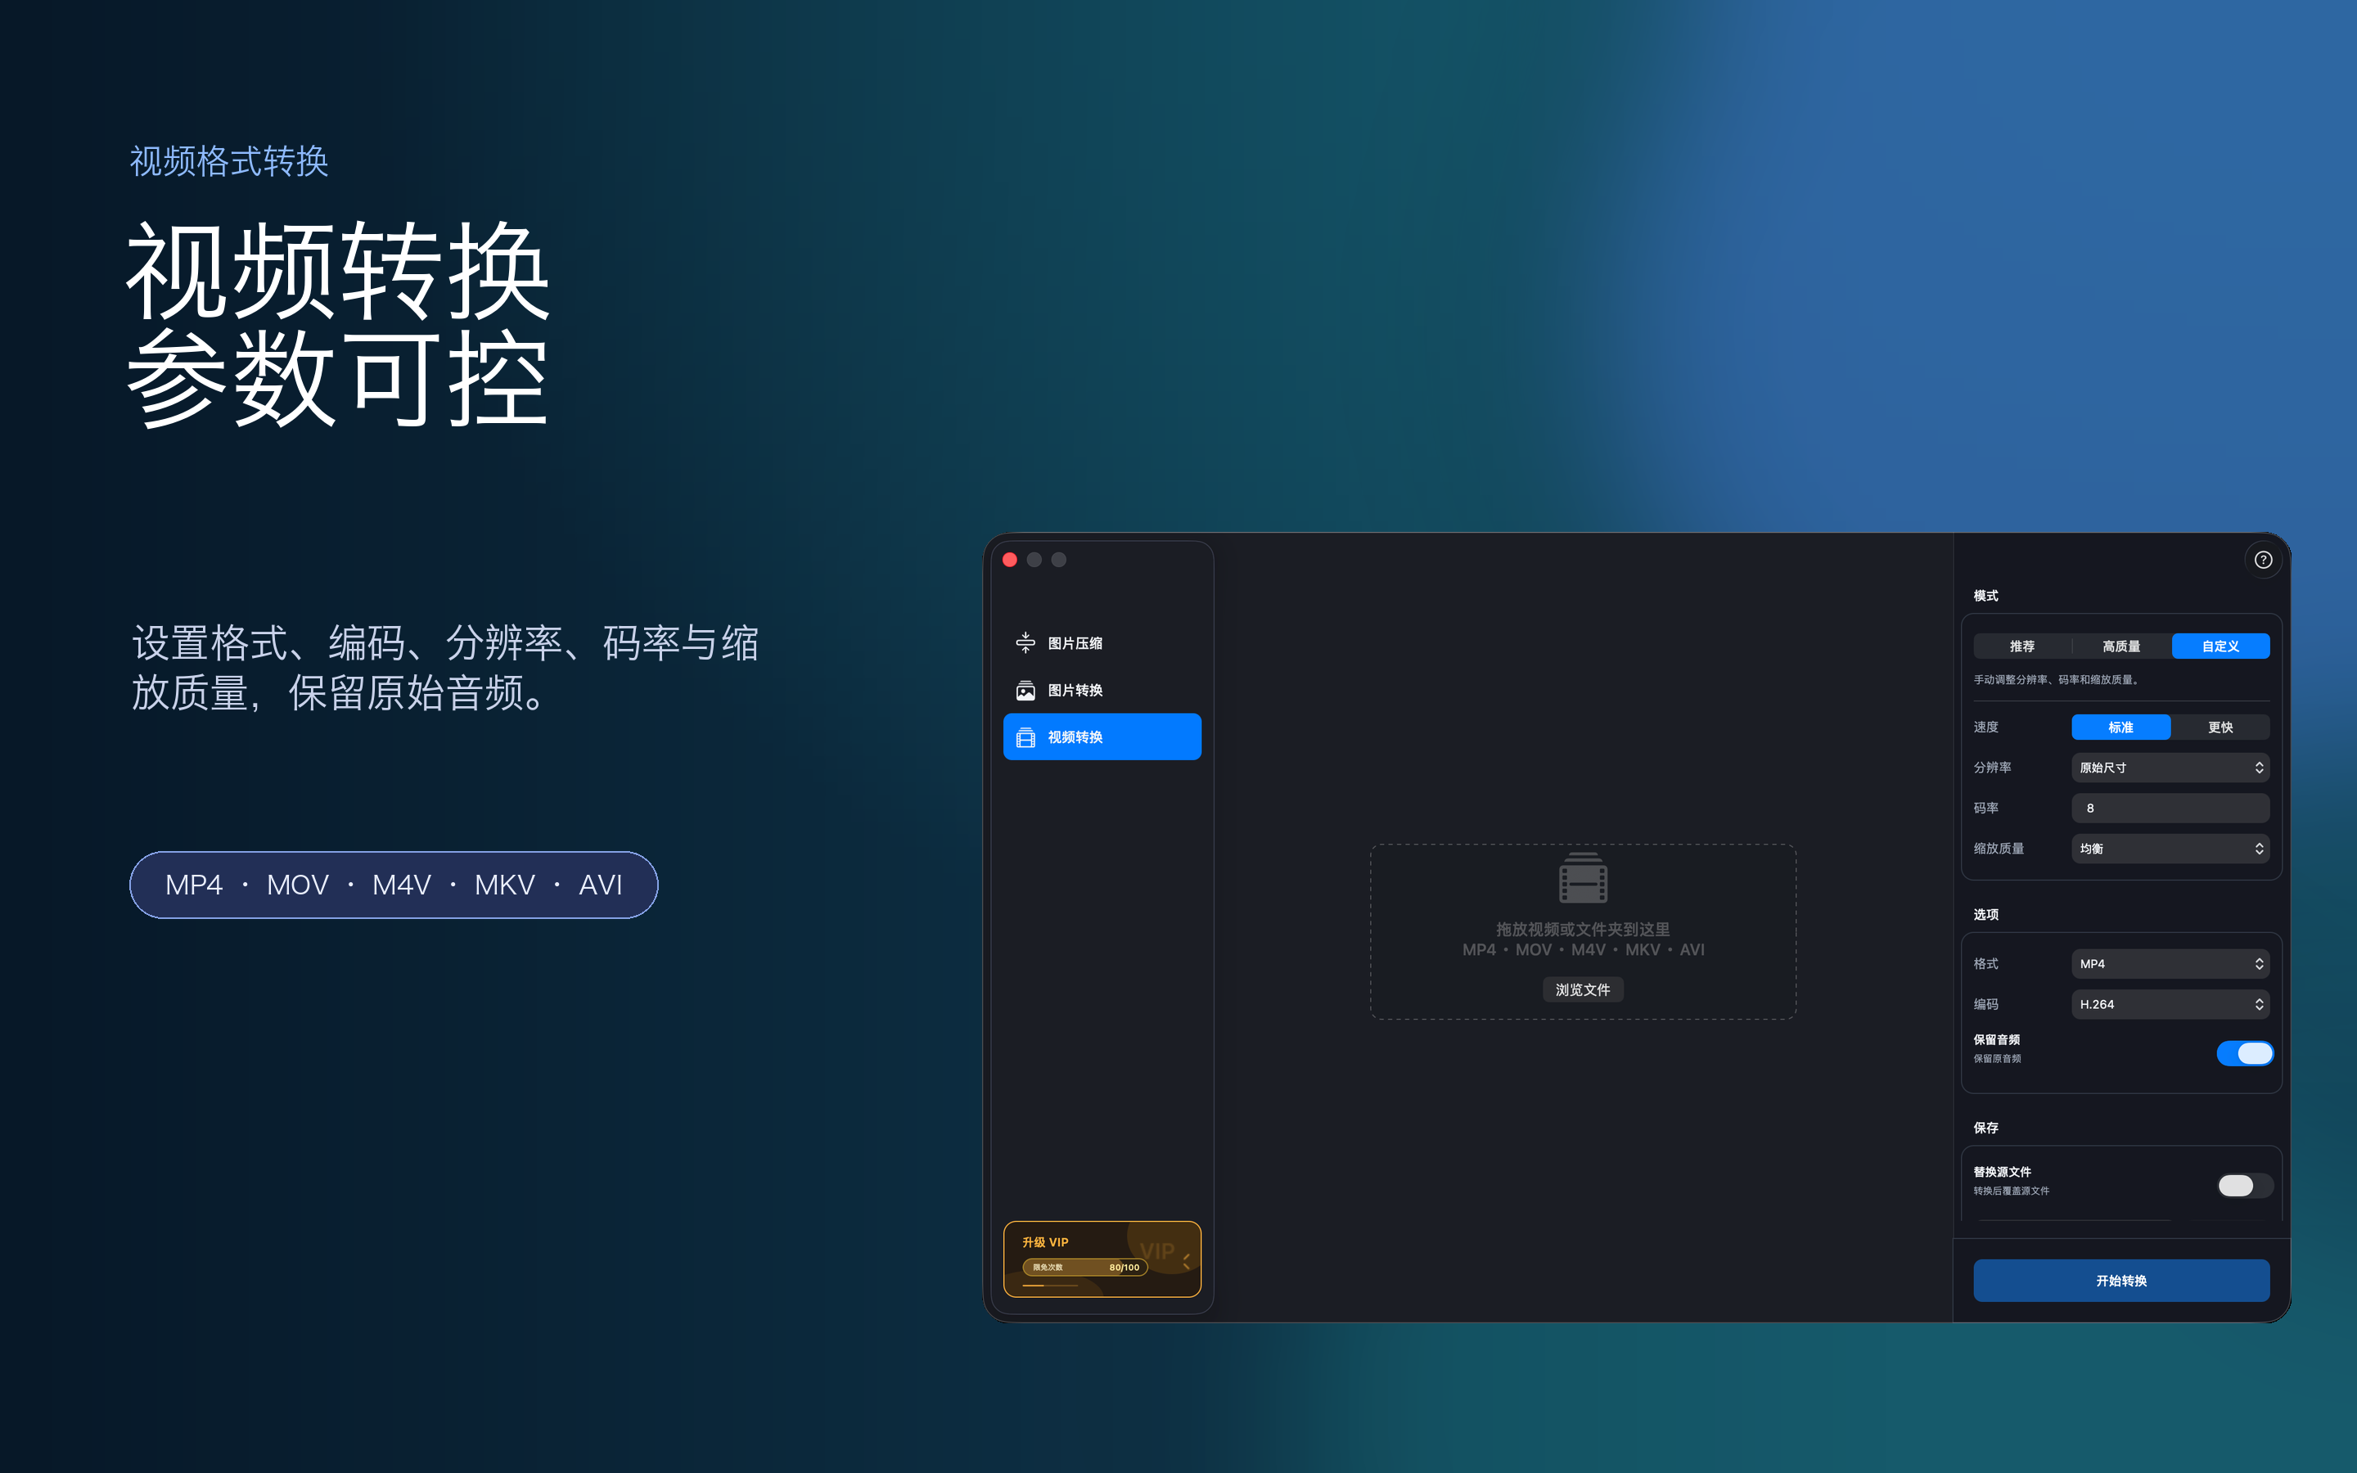The height and width of the screenshot is (1473, 2357).
Task: Click the film strip icon in drop zone
Action: click(x=1583, y=876)
